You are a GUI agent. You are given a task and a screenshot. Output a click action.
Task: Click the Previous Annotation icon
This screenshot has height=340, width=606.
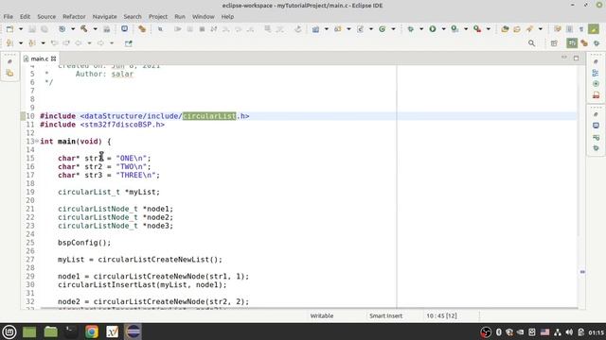(x=32, y=43)
